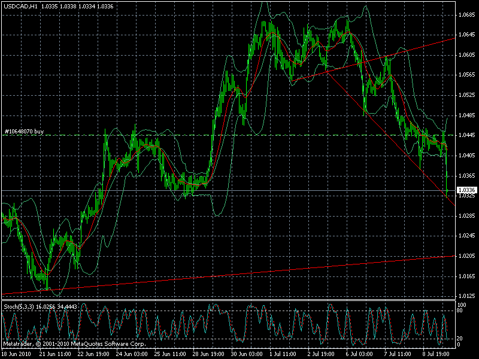479x359 pixels.
Task: Click stochastic scale level 100
Action: [x=462, y=305]
